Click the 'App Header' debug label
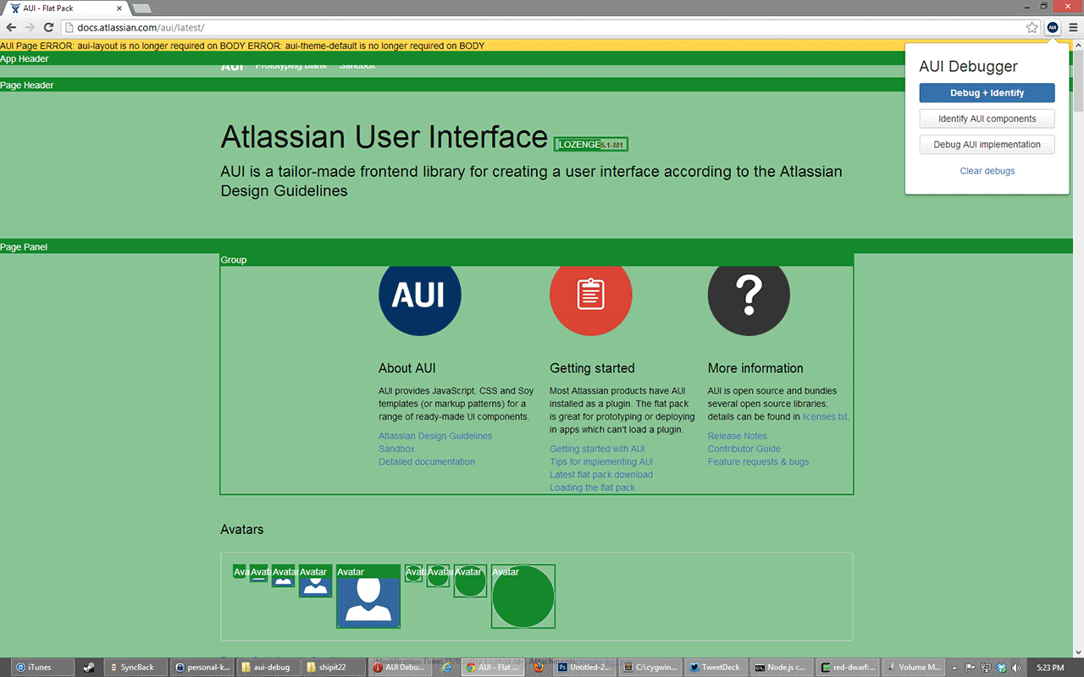1084x677 pixels. coord(25,59)
